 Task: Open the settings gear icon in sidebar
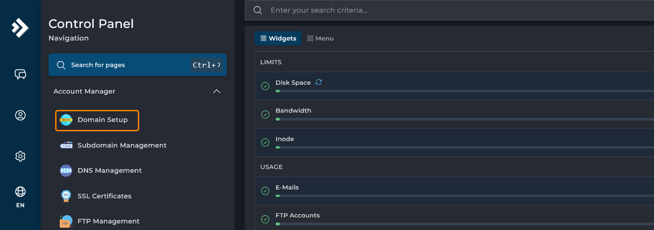[20, 156]
